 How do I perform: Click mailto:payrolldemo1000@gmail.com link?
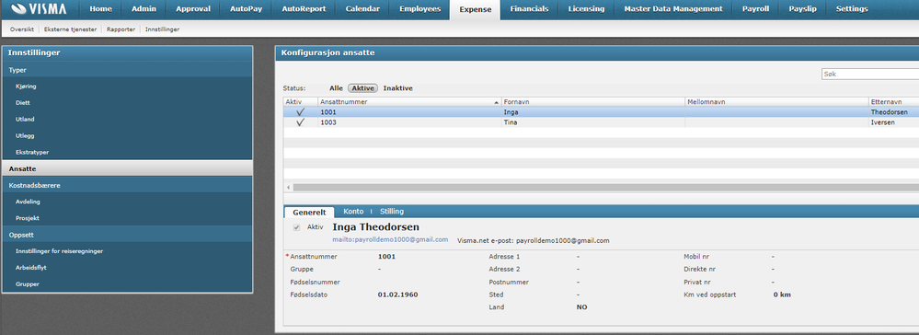(x=390, y=240)
